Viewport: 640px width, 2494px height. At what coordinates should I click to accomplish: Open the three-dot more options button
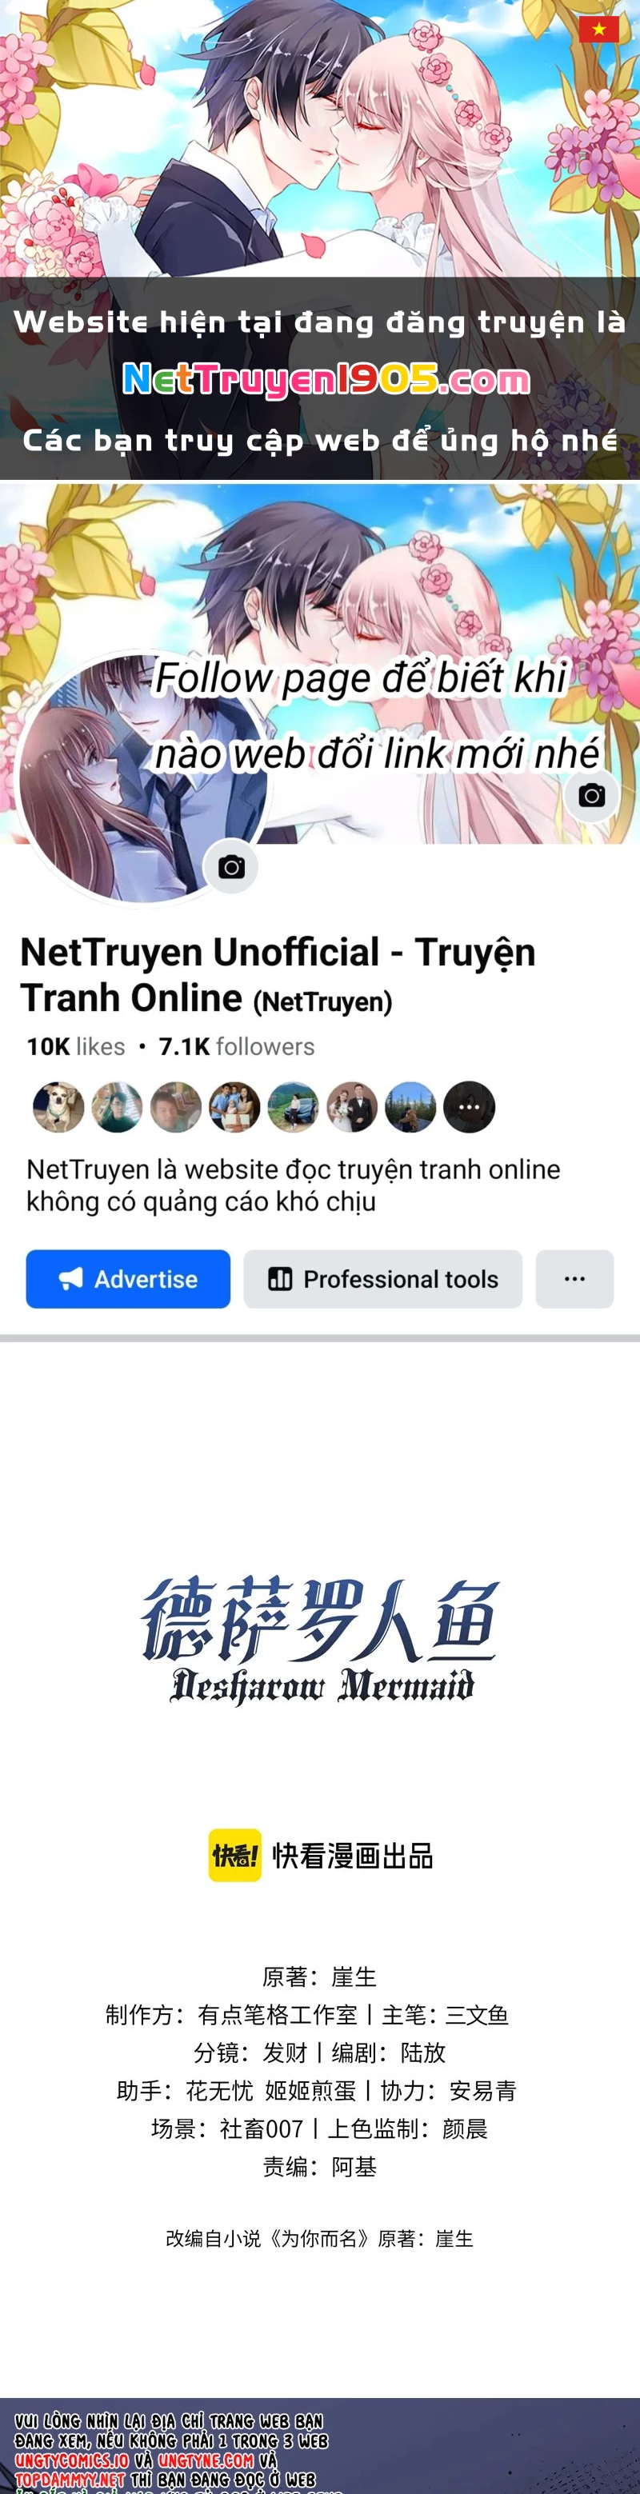point(574,1278)
